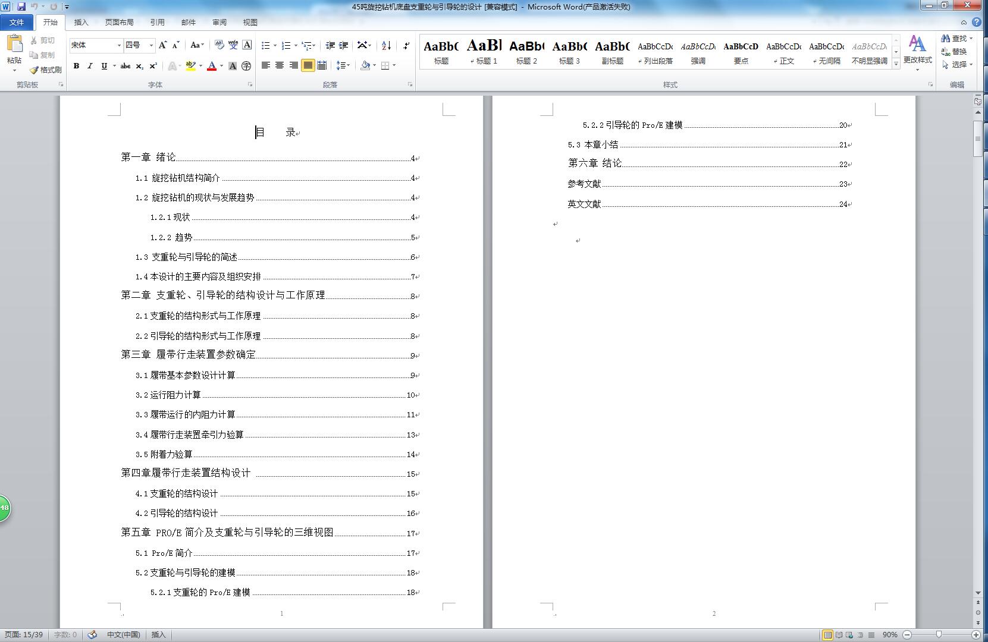988x642 pixels.
Task: Click the text highlight color swatch
Action: (x=190, y=66)
